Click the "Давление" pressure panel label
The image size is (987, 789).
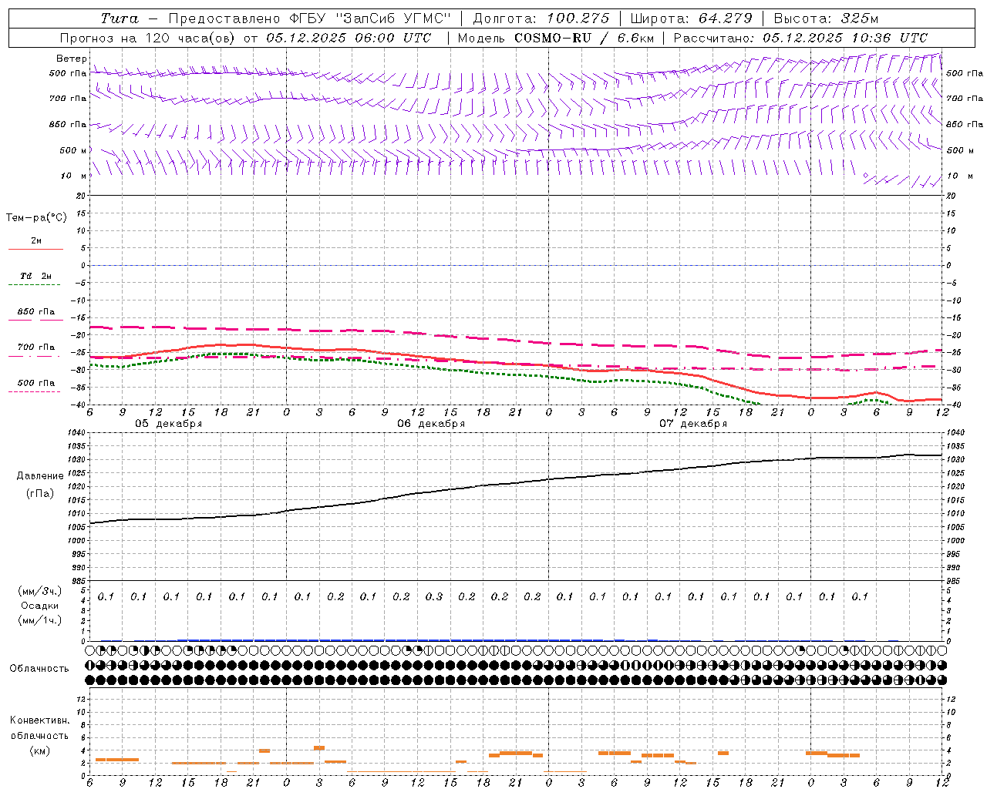40,476
